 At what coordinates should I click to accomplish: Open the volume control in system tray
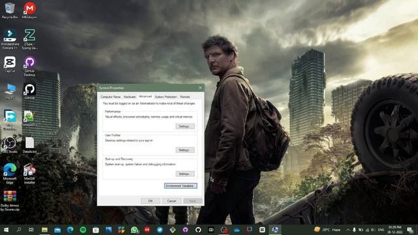point(373,230)
